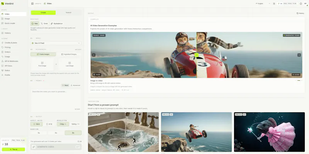
Task: Open notifications bell
Action: (x=301, y=3)
